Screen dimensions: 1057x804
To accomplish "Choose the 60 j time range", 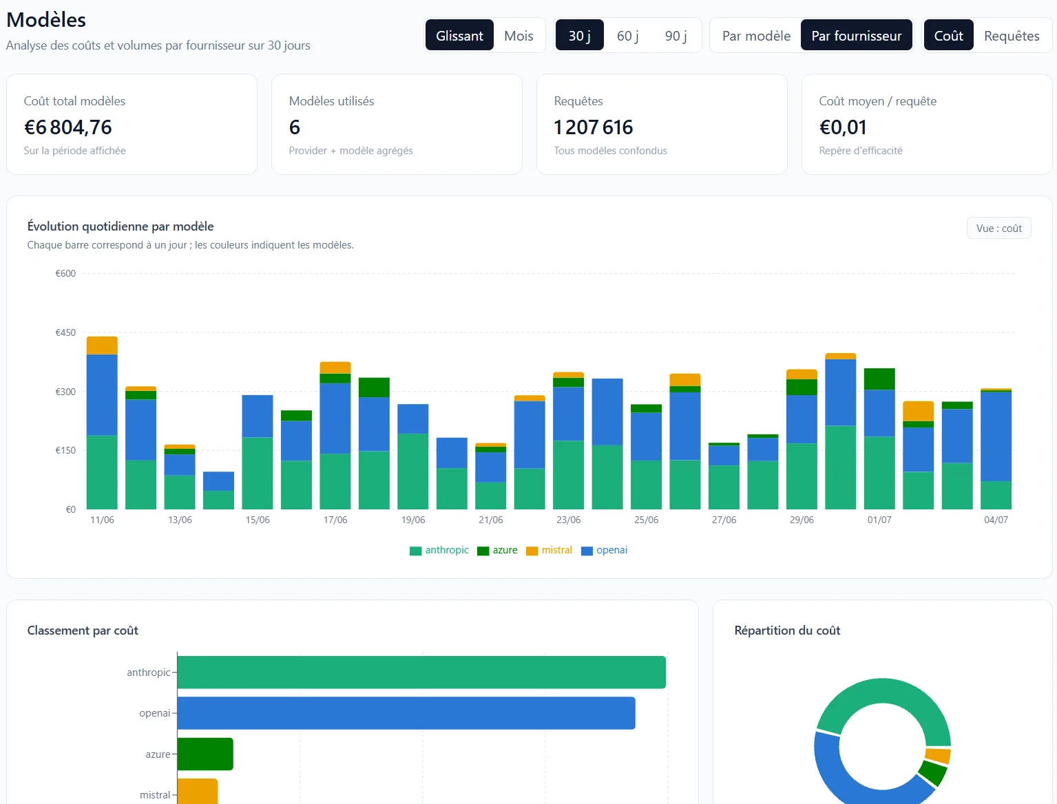I will coord(627,36).
